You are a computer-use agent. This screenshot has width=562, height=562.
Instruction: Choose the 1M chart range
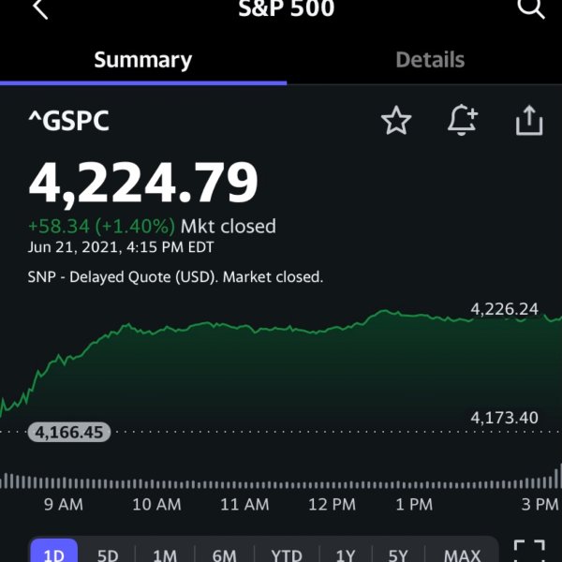pos(165,554)
